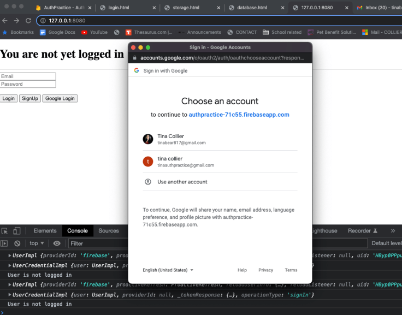Switch to storage.html tab
The image size is (402, 315).
click(x=186, y=8)
